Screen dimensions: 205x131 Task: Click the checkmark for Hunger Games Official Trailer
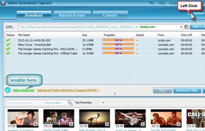tap(8, 53)
